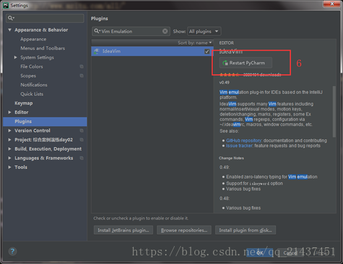Clear the Vim Emulation search text
This screenshot has width=343, height=264.
(x=165, y=32)
